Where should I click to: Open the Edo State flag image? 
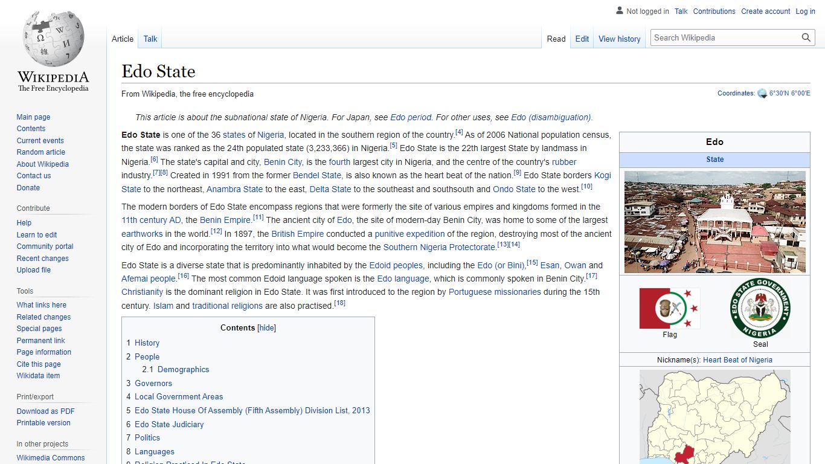pyautogui.click(x=670, y=308)
